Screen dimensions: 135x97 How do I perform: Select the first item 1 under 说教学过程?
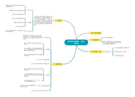[x=47, y=37]
